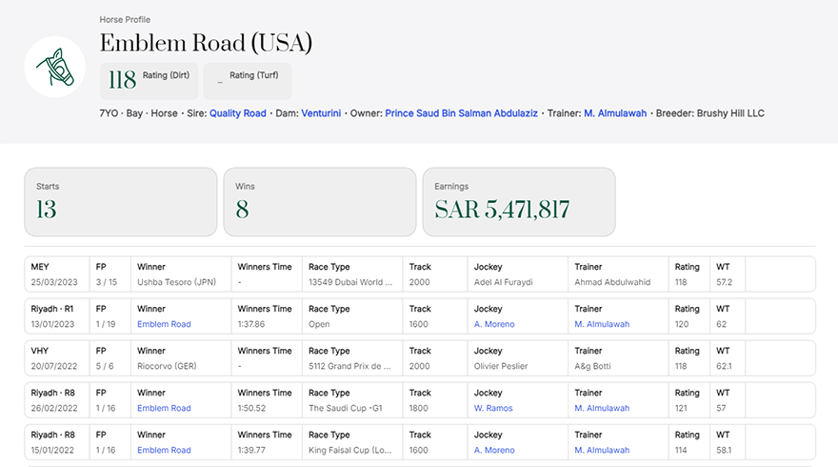This screenshot has height=467, width=838.
Task: Select the Starts statistics card
Action: (120, 202)
